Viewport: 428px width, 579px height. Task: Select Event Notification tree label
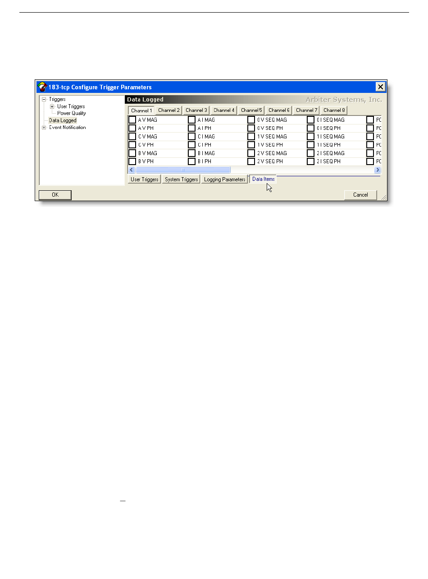coord(68,128)
